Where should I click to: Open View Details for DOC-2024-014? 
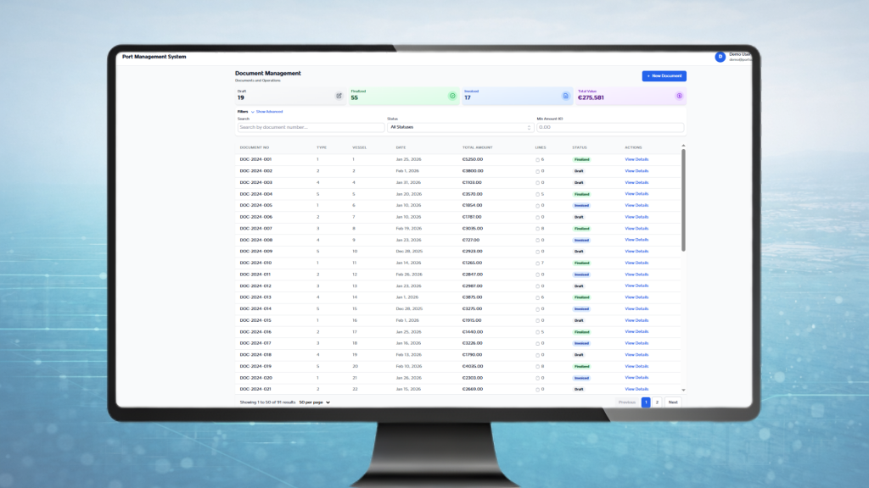[x=636, y=308]
